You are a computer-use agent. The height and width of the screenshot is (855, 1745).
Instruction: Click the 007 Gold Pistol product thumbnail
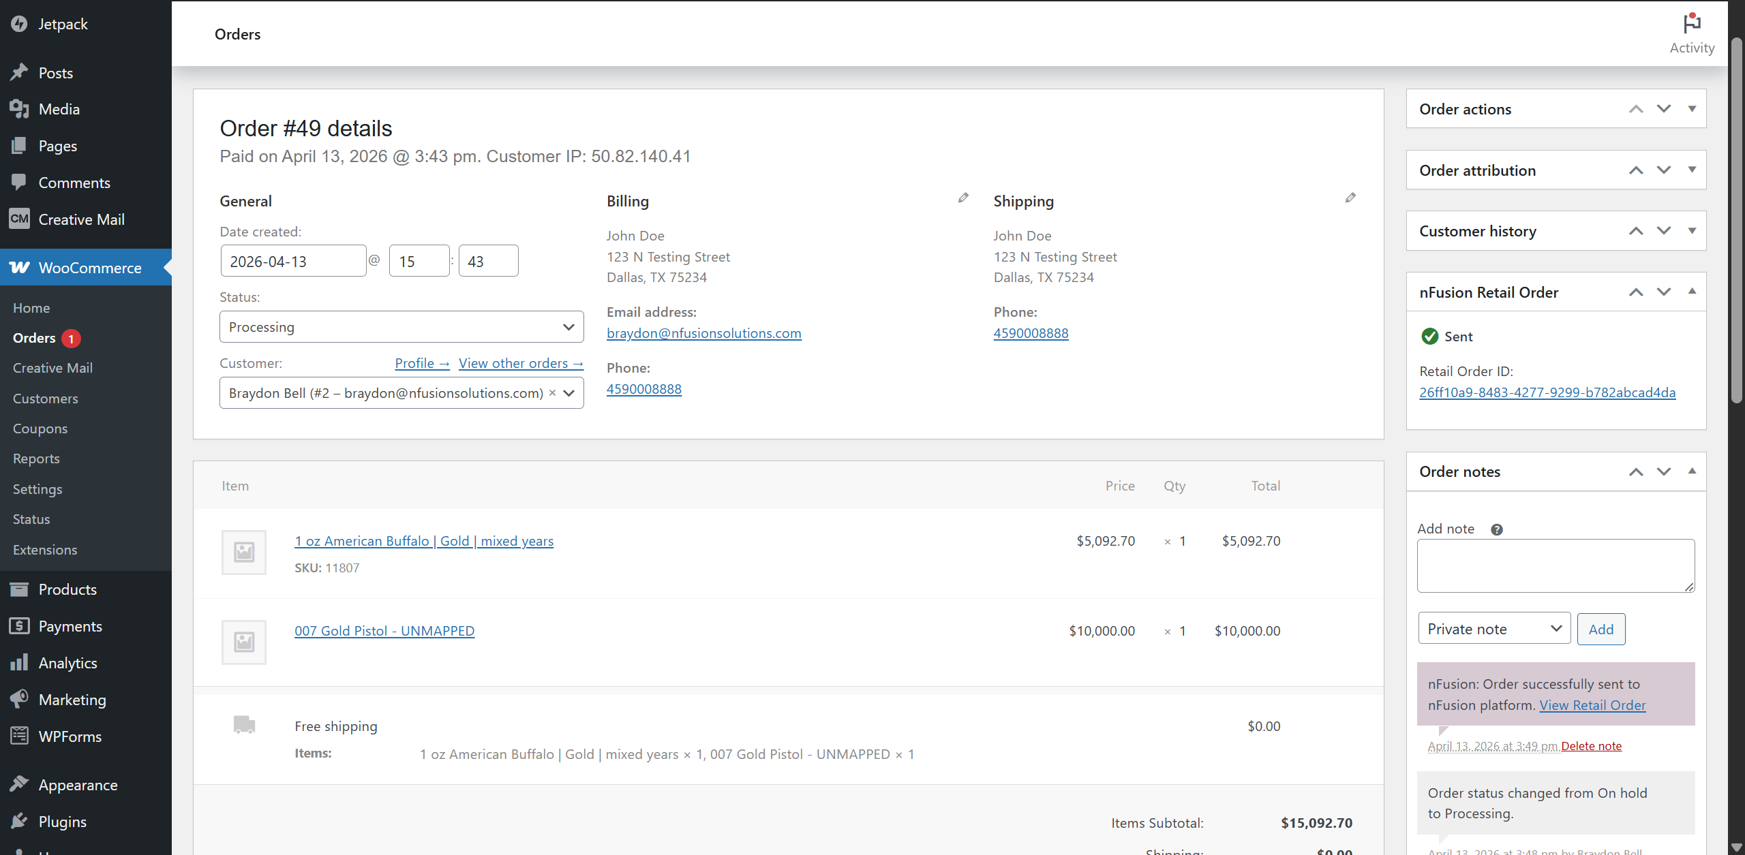tap(244, 642)
